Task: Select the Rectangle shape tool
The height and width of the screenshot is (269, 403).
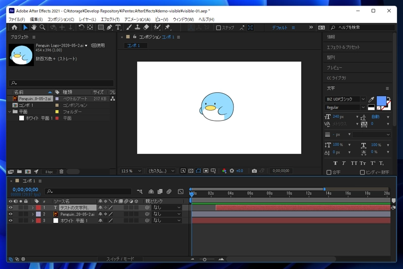Action: [x=101, y=27]
